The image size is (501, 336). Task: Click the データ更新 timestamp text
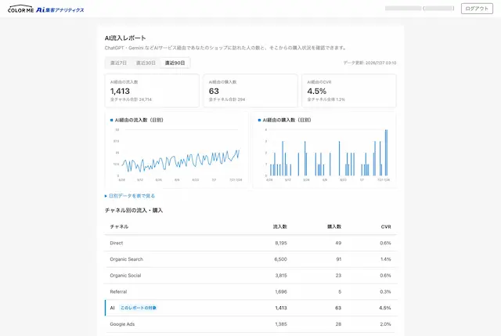369,63
